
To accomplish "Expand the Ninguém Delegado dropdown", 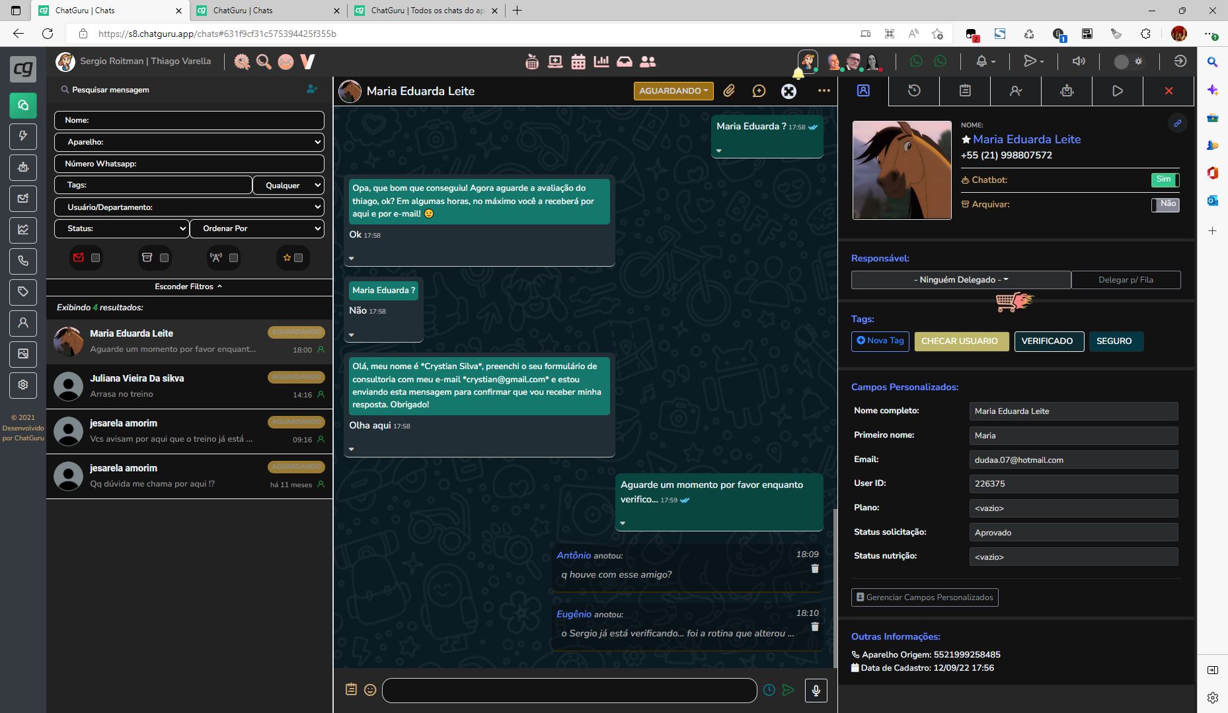I will (960, 280).
